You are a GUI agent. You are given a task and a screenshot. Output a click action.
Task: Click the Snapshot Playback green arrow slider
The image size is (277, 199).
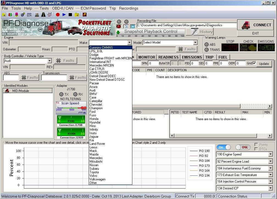[x=118, y=32]
